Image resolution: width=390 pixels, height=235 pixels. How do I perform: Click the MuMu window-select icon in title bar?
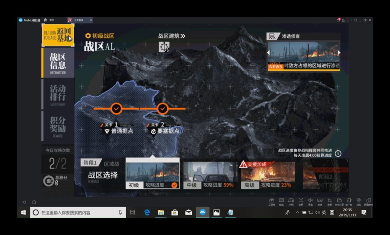355,20
